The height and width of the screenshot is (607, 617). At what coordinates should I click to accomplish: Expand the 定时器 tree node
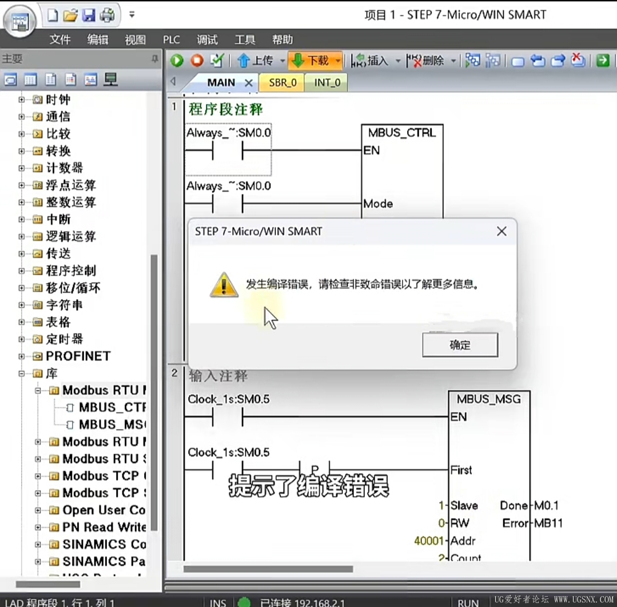tap(22, 339)
